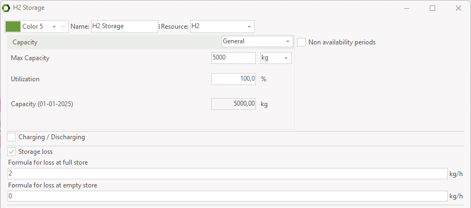This screenshot has height=208, width=471.
Task: Click the Capacity (01-01-2025) label
Action: click(x=42, y=104)
